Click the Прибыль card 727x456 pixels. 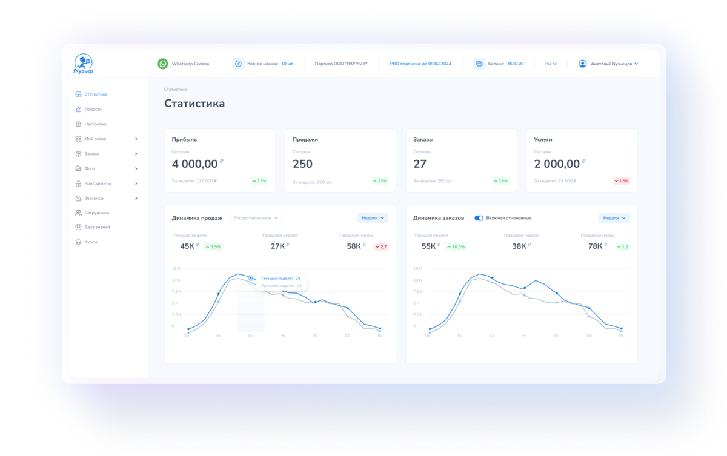pyautogui.click(x=220, y=160)
